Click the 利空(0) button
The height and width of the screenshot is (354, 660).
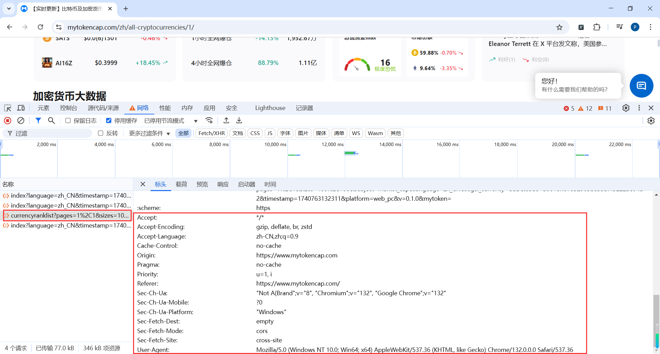pos(536,59)
